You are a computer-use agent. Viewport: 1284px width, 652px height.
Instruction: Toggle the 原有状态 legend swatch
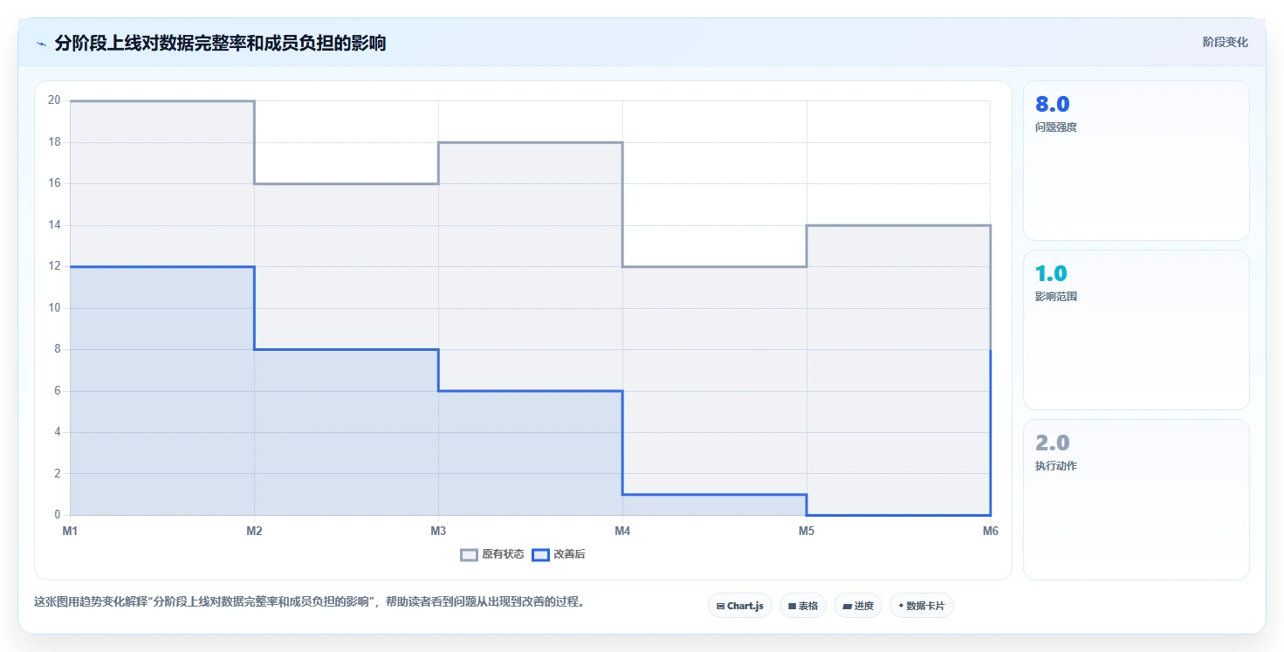pos(469,555)
